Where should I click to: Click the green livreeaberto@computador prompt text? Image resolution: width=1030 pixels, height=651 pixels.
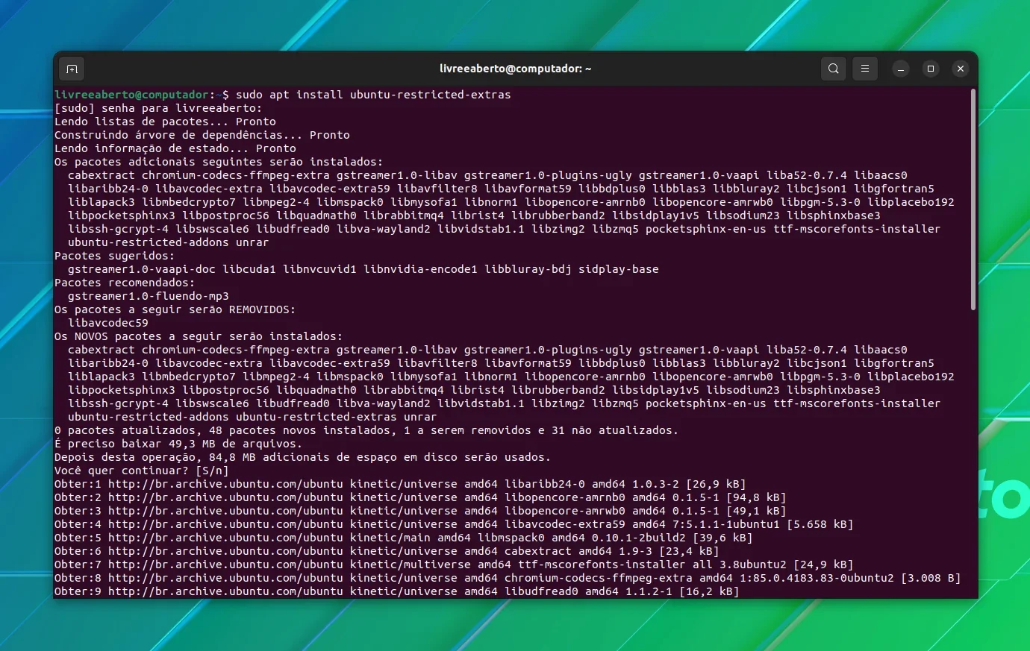click(x=131, y=95)
